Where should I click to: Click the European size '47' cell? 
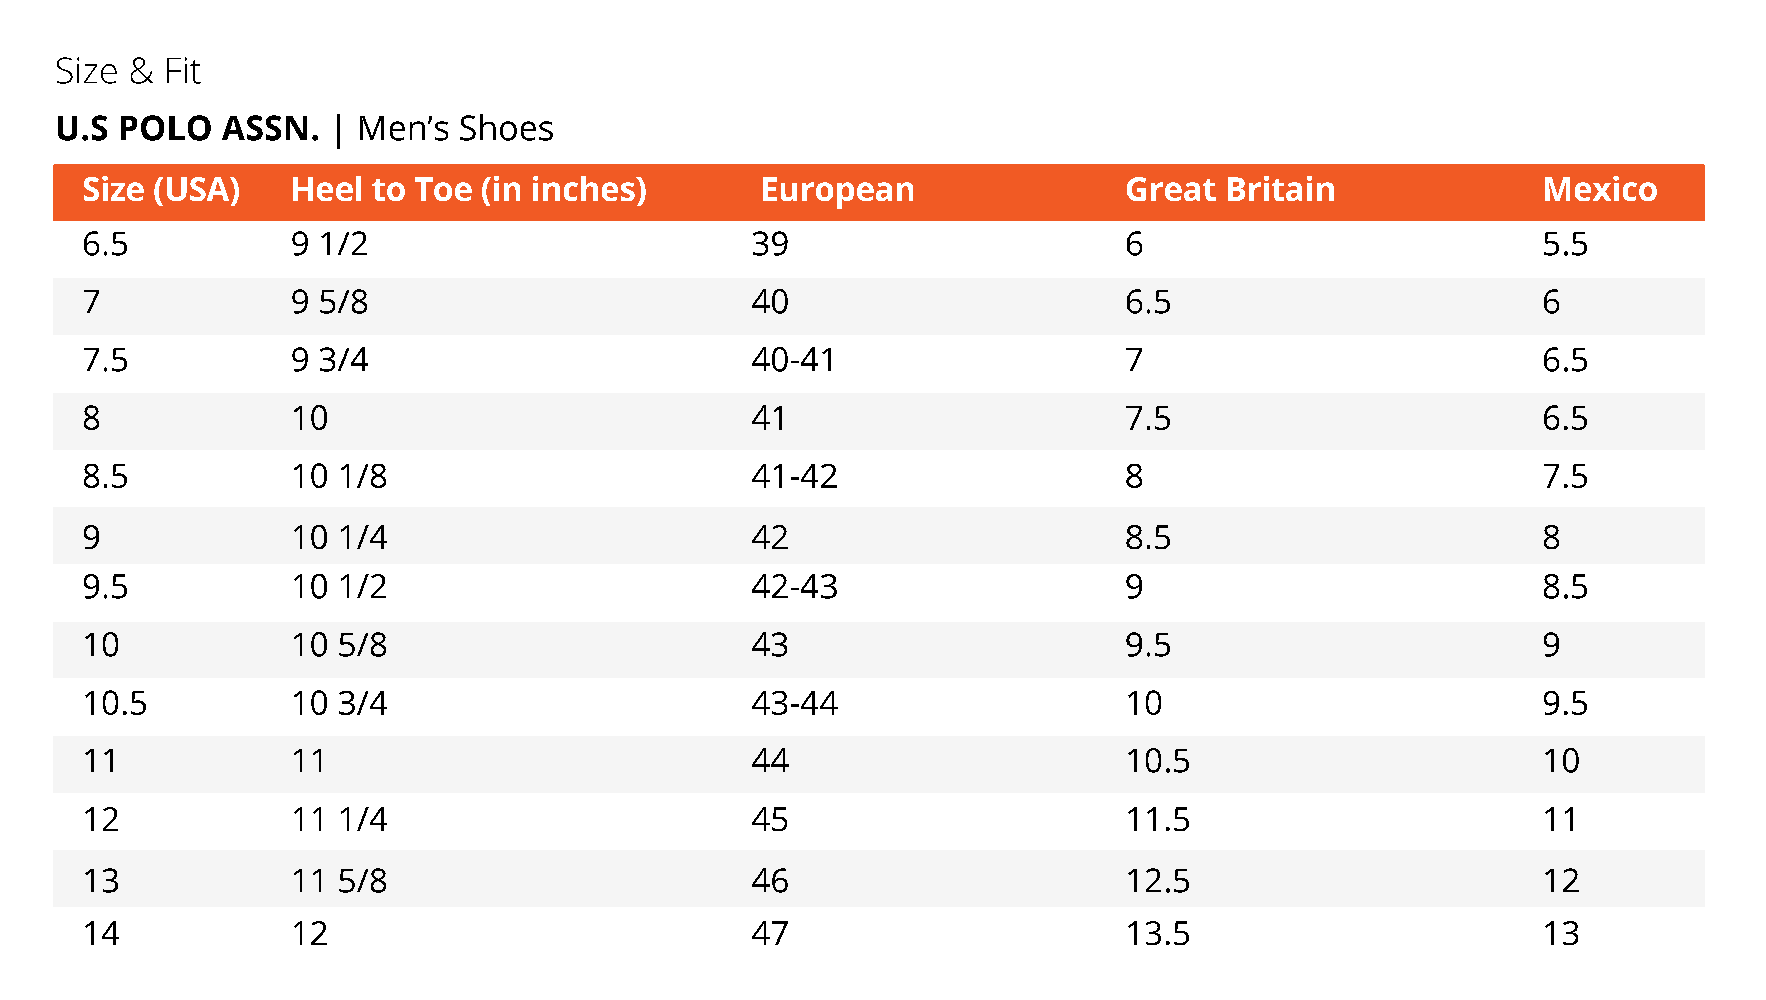pyautogui.click(x=770, y=934)
